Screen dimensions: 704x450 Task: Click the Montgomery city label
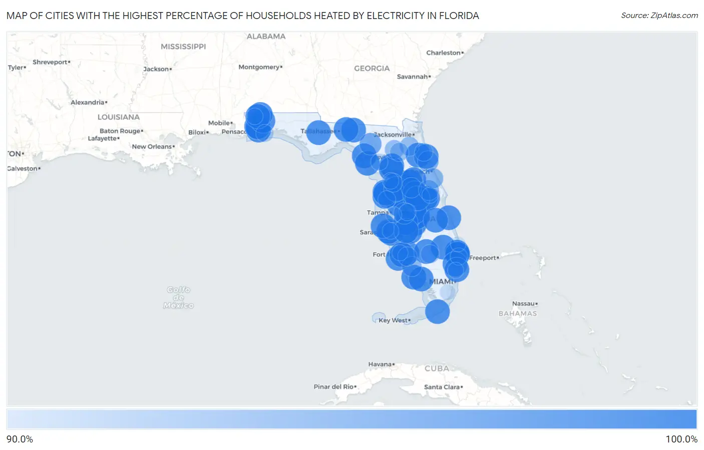pos(260,67)
